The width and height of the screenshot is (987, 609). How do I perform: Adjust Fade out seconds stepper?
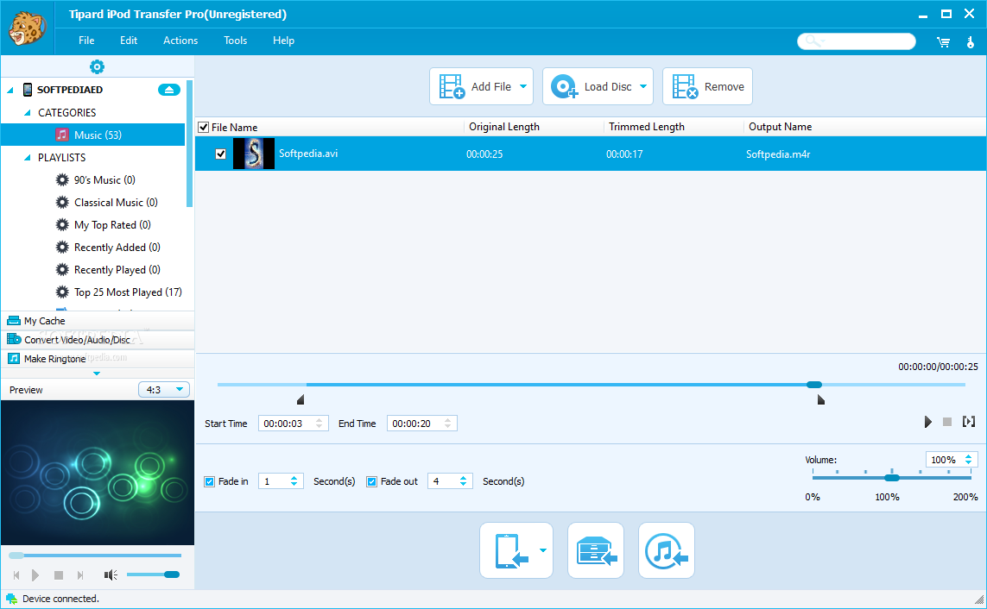click(x=464, y=481)
